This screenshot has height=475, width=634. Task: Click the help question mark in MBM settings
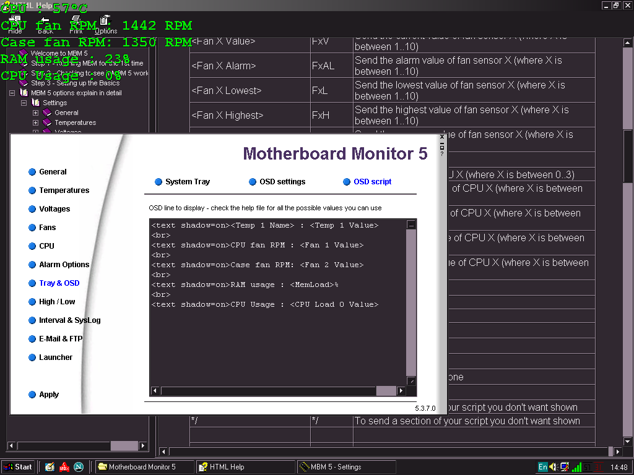click(442, 153)
